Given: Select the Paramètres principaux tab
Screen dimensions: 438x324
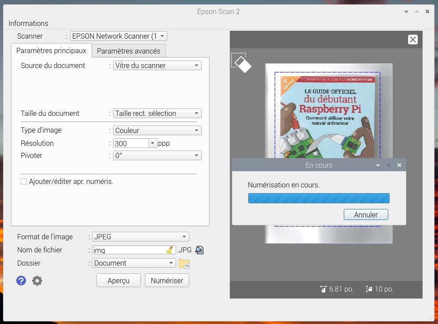Looking at the screenshot, I should [52, 50].
